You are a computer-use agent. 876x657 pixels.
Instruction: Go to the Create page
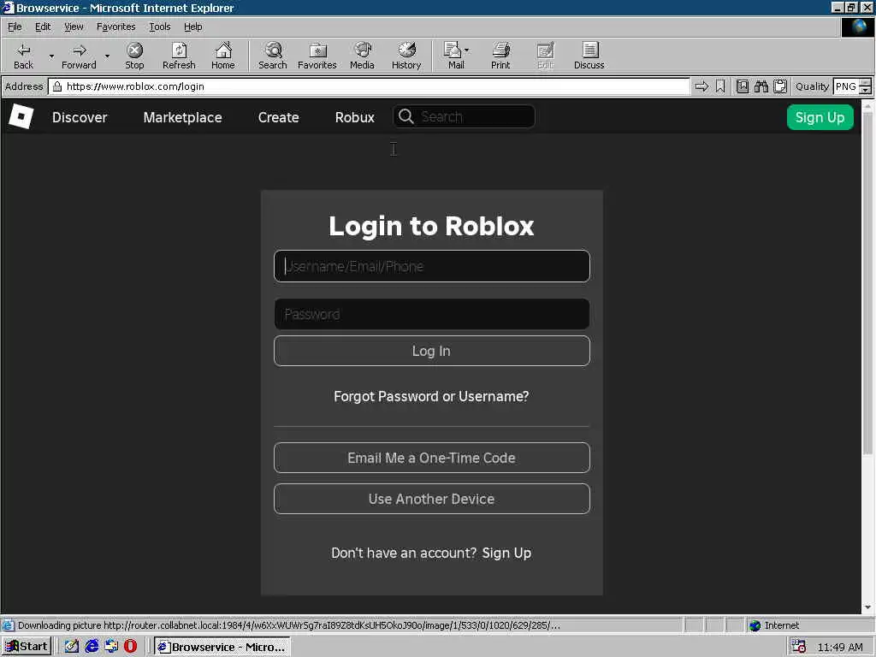coord(278,117)
